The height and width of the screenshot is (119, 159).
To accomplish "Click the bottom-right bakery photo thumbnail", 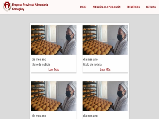I will pos(105,96).
